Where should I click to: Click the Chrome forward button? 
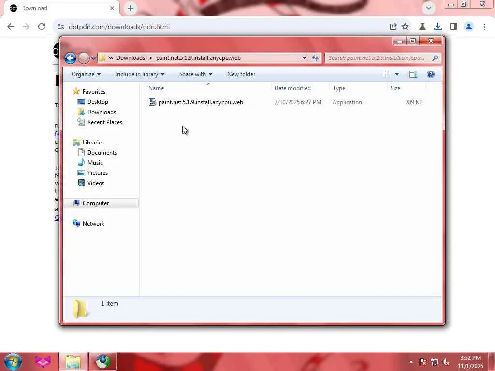click(x=26, y=27)
